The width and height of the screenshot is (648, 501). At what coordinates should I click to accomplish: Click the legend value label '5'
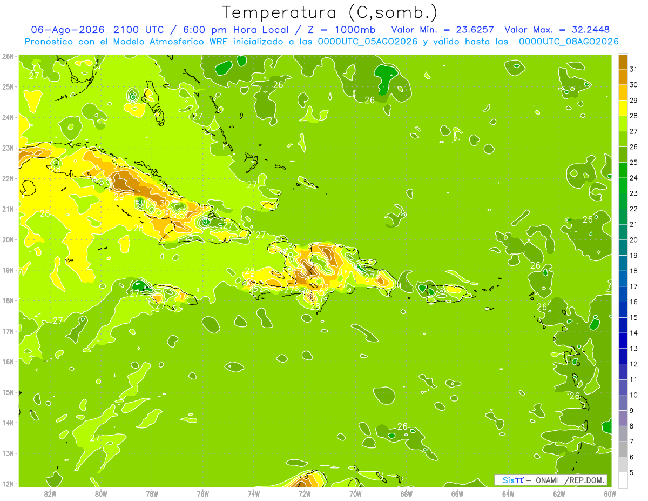pyautogui.click(x=632, y=472)
